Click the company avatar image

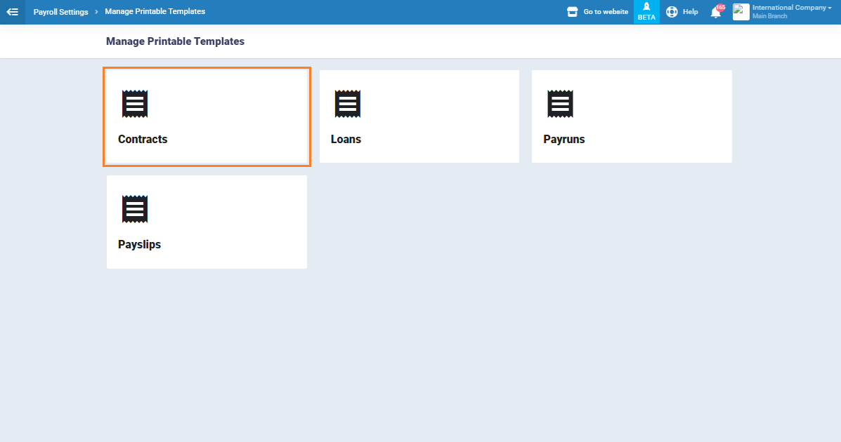pos(741,12)
